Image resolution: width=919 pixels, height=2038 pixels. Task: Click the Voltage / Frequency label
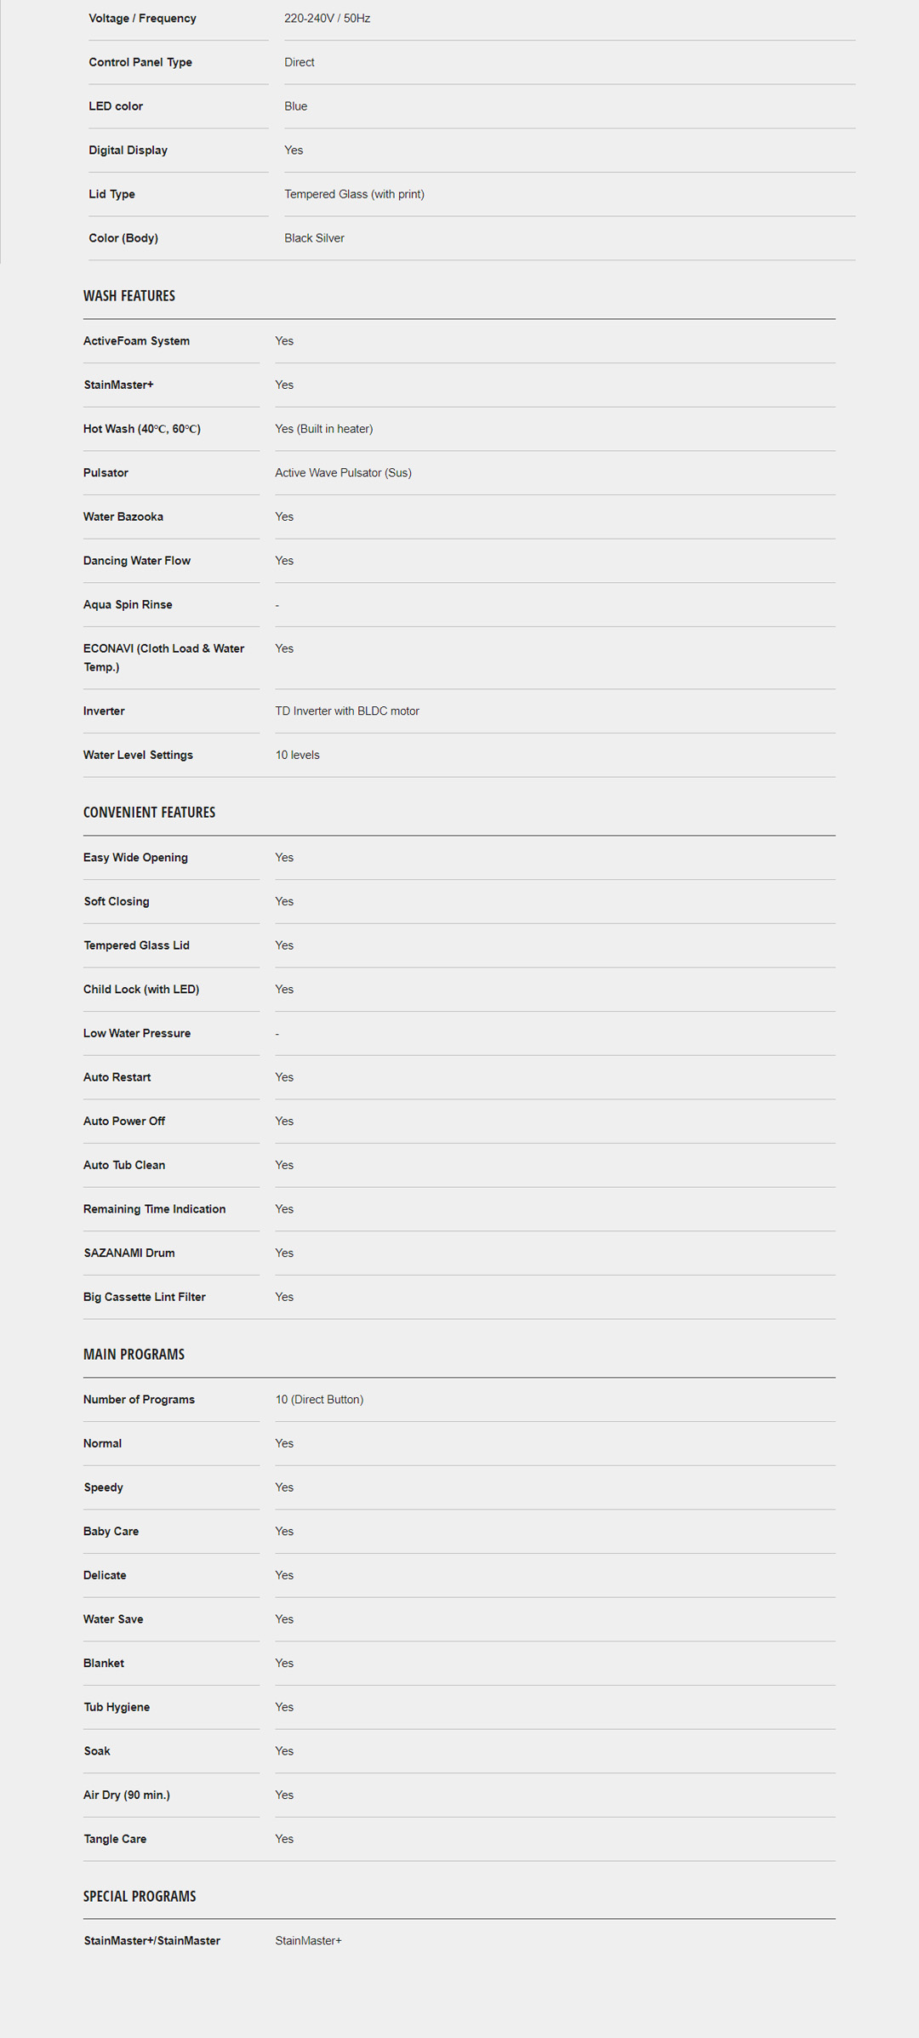142,19
